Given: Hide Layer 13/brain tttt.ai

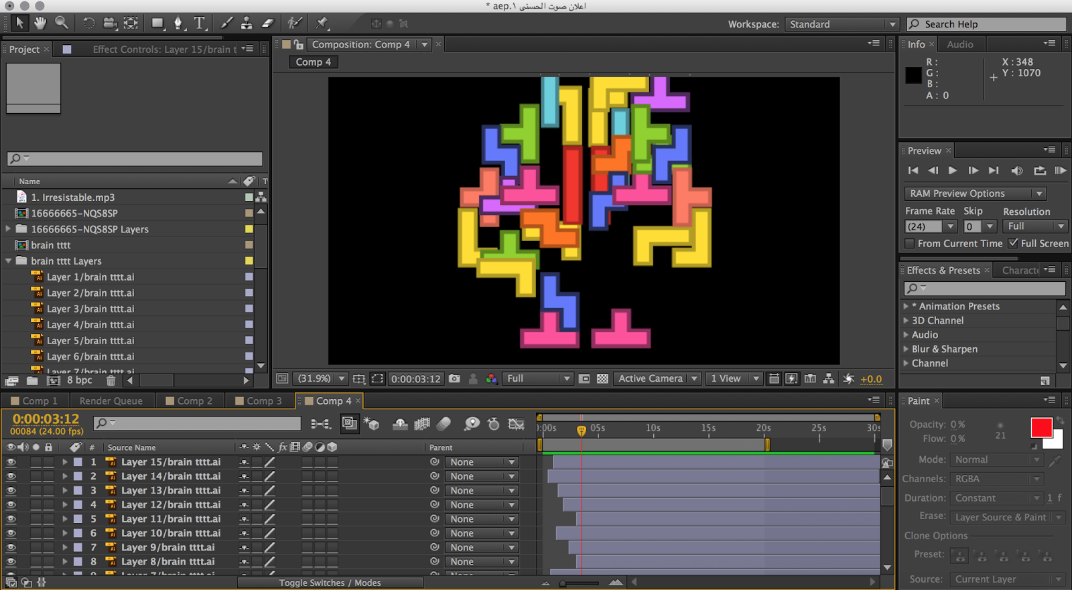Looking at the screenshot, I should (x=11, y=490).
